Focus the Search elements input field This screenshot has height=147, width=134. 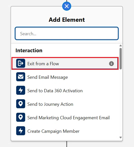67,33
